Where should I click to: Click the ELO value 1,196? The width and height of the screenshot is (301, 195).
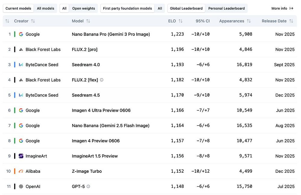pyautogui.click(x=177, y=49)
